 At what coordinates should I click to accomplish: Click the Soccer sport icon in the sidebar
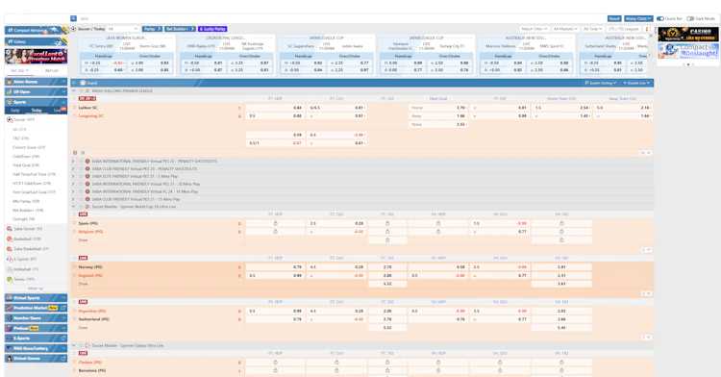[x=10, y=119]
